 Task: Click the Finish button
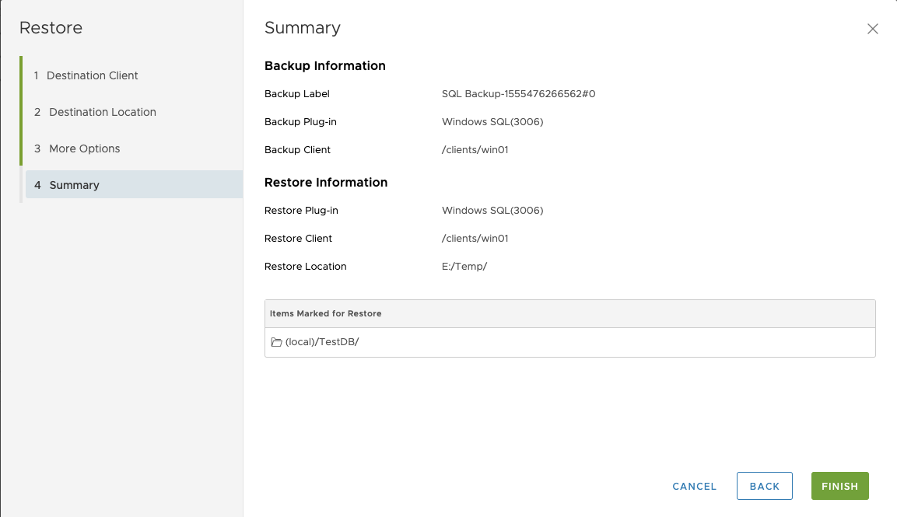[x=839, y=486]
